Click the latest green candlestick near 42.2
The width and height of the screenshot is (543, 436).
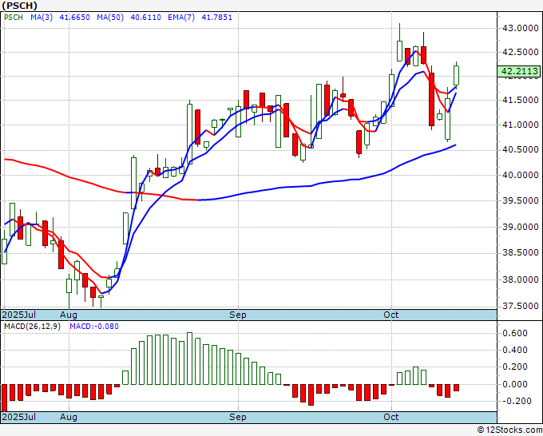pyautogui.click(x=456, y=75)
